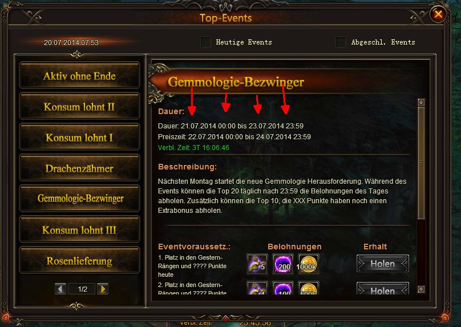Click the purple orb reward labeled 100
This screenshot has width=461, height=327.
283,288
